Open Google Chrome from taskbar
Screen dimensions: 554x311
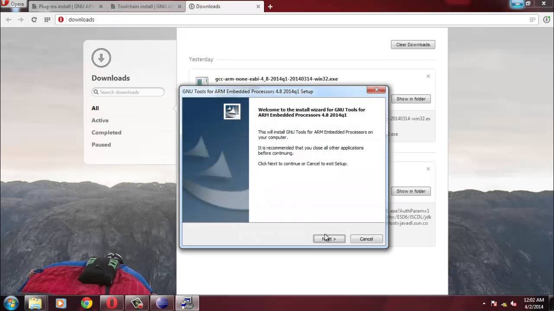[x=87, y=303]
